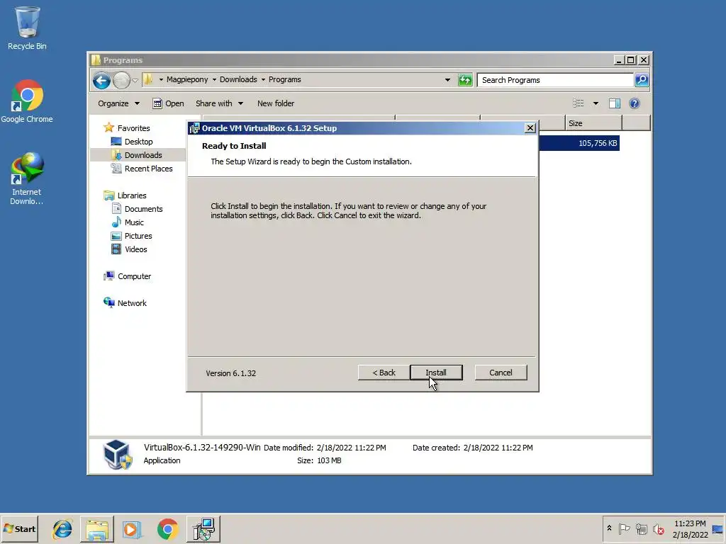Open Google Chrome from taskbar
Screen dimensions: 726x544
[x=167, y=529]
